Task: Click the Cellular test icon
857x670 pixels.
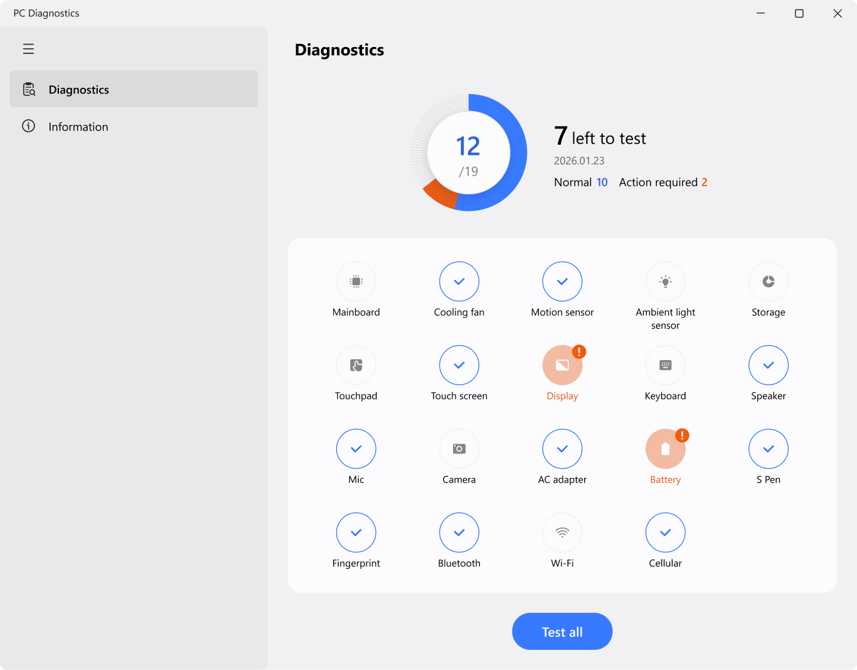Action: tap(666, 533)
